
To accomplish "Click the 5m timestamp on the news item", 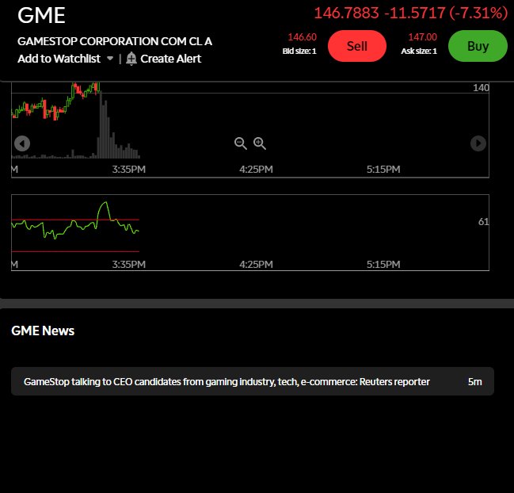I will click(475, 382).
